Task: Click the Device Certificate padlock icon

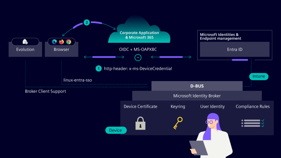Action: pos(140,123)
